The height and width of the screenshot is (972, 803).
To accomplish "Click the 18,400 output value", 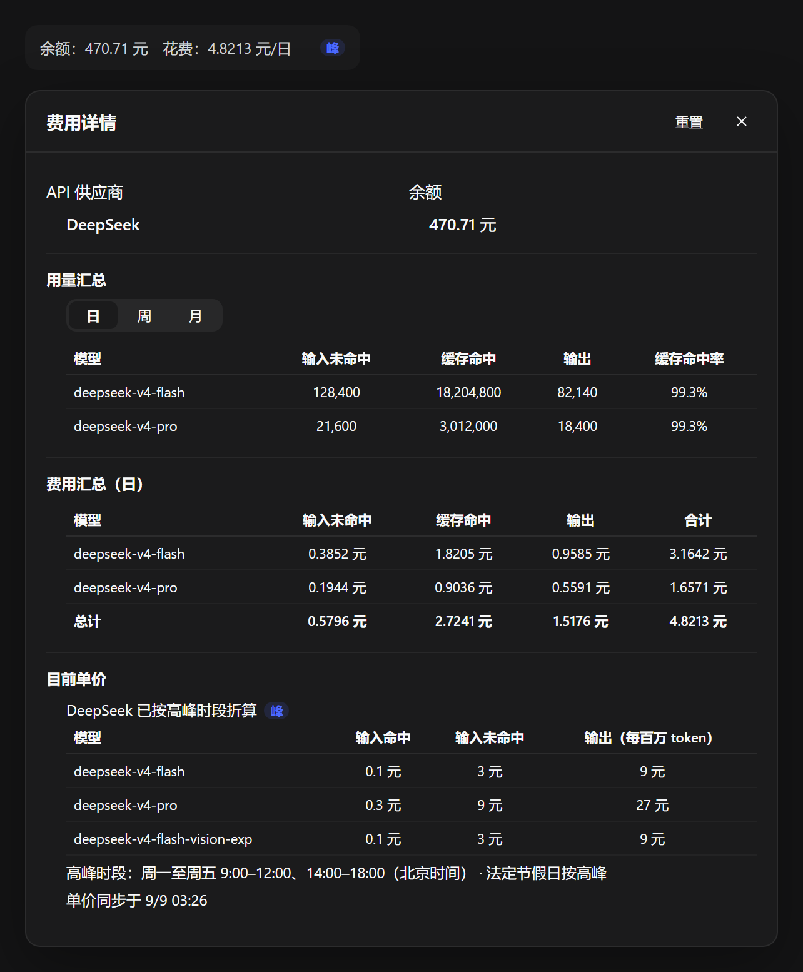I will (577, 427).
